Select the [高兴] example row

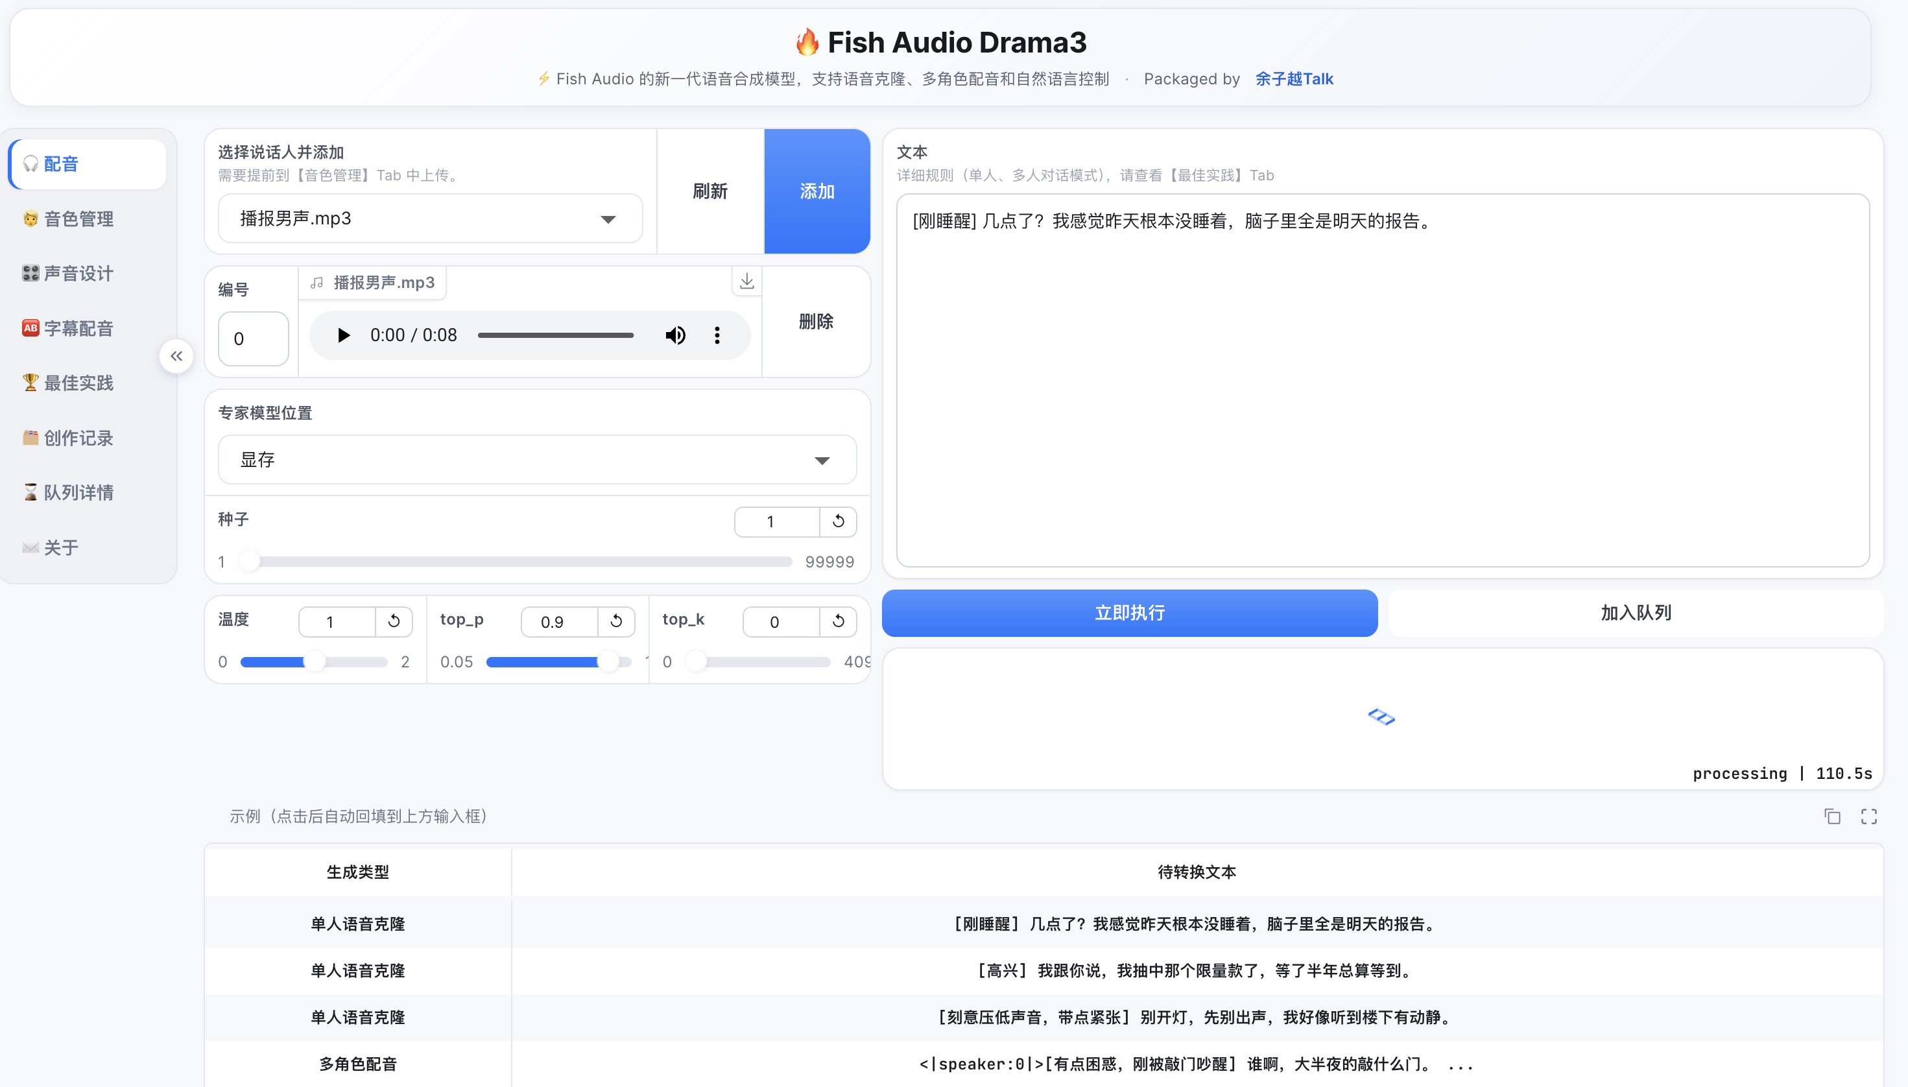click(x=1043, y=970)
